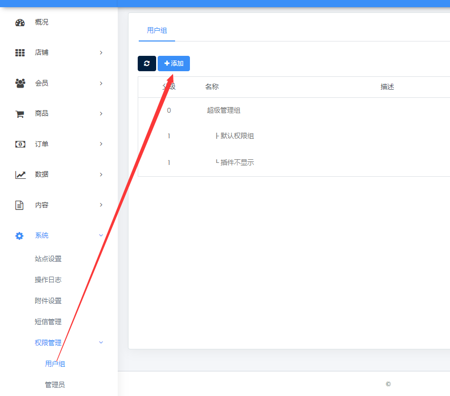Viewport: 450px width, 396px height.
Task: Click the dashboard gauge icon beside 概况
Action: point(20,23)
